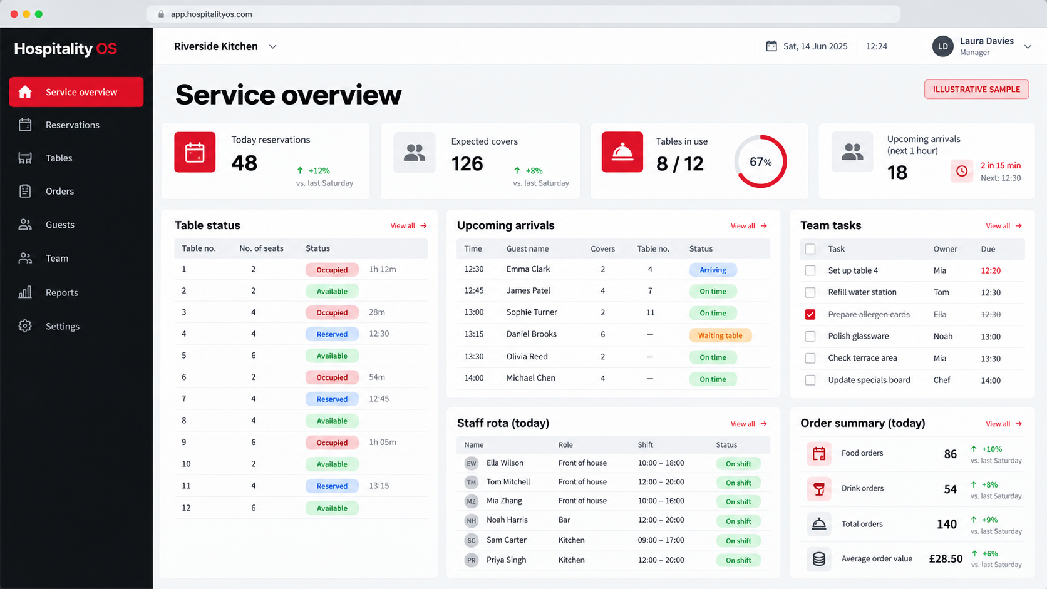Click the home icon beside Service overview
This screenshot has height=589, width=1047.
point(25,92)
